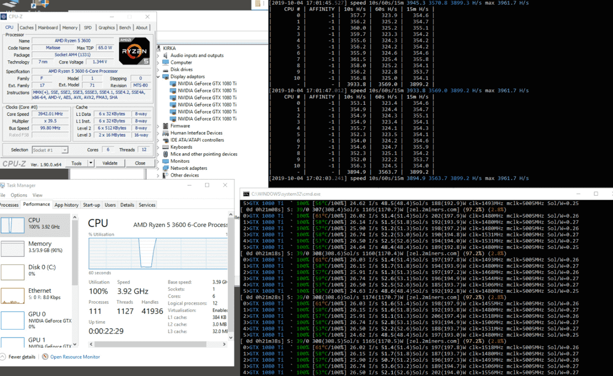Open the CPU-Z Graphics tab
The height and width of the screenshot is (376, 613).
point(106,28)
